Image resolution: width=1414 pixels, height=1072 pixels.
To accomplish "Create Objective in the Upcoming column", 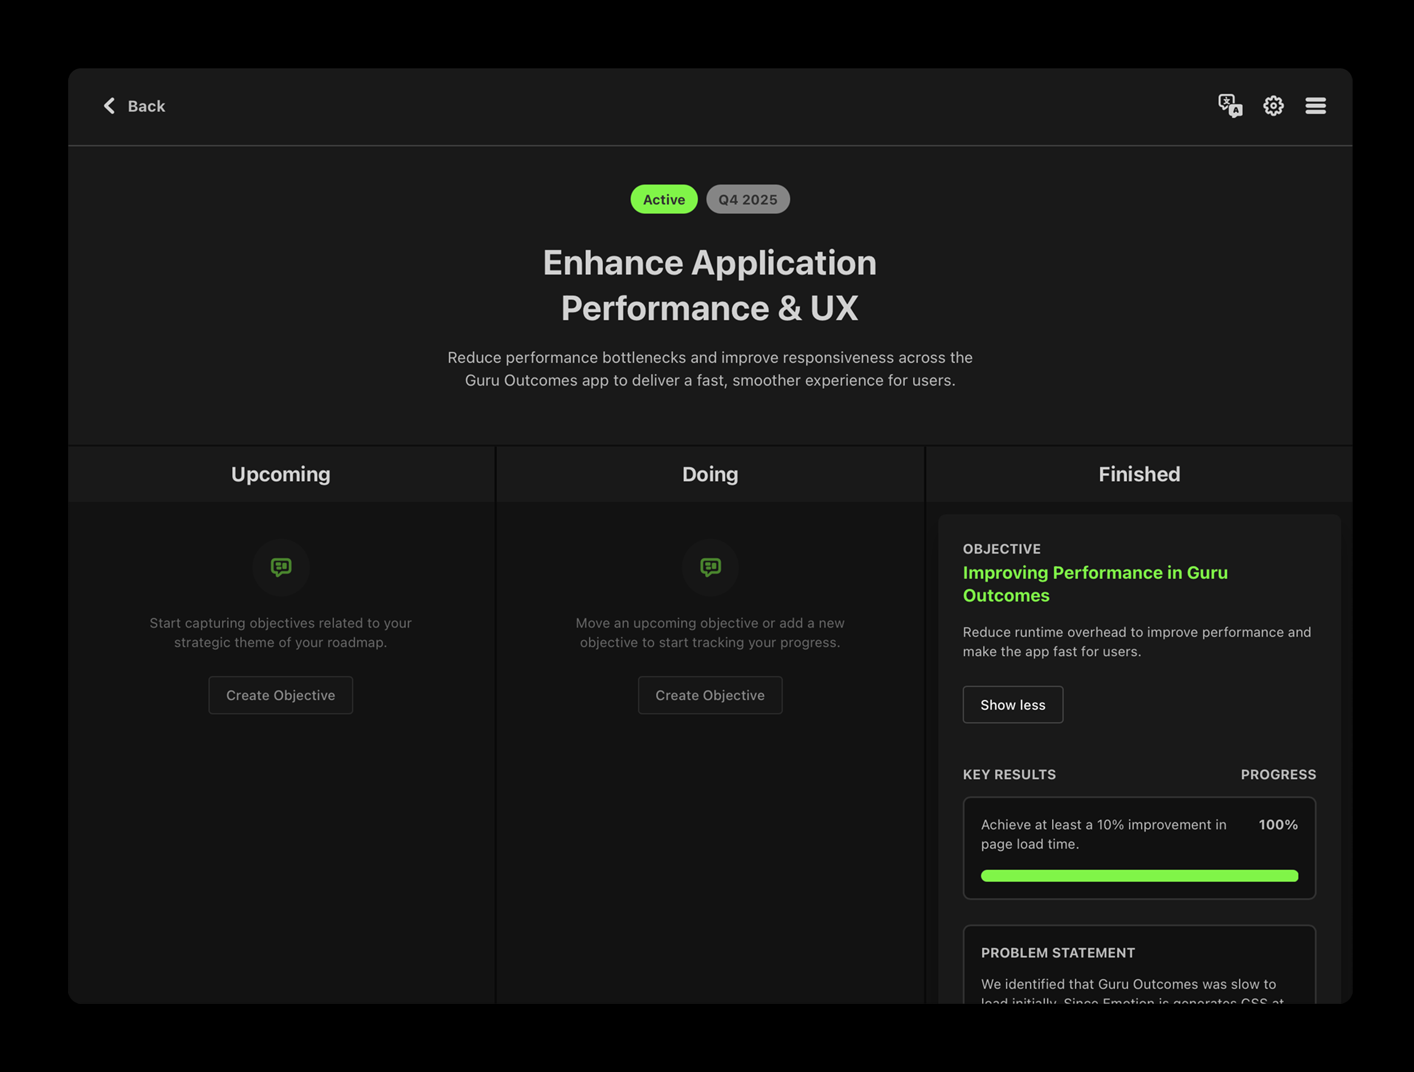I will point(280,695).
